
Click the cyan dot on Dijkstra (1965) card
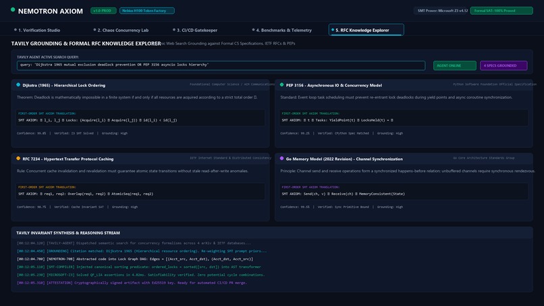pyautogui.click(x=18, y=84)
